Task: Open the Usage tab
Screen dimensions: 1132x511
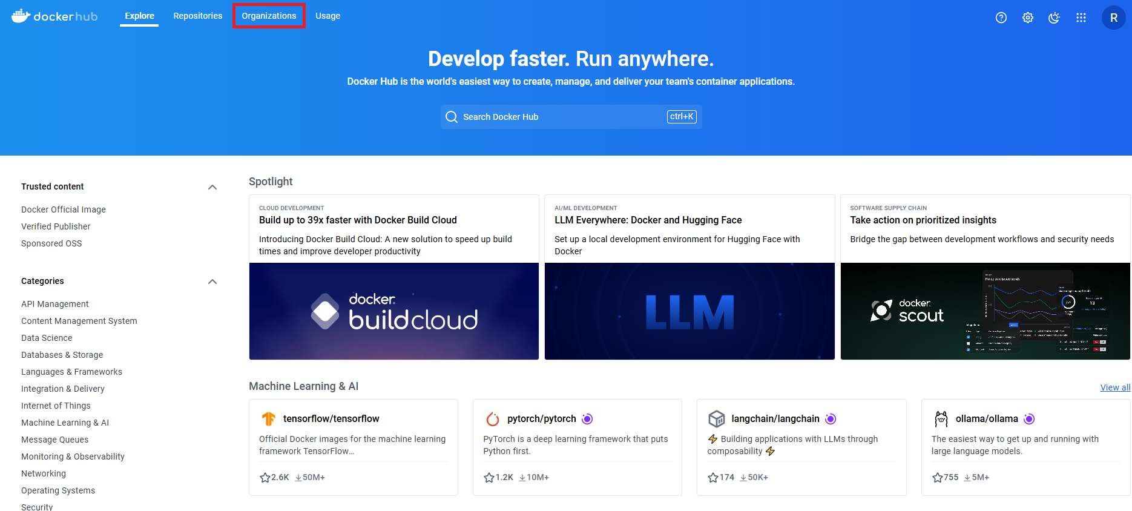Action: (327, 16)
